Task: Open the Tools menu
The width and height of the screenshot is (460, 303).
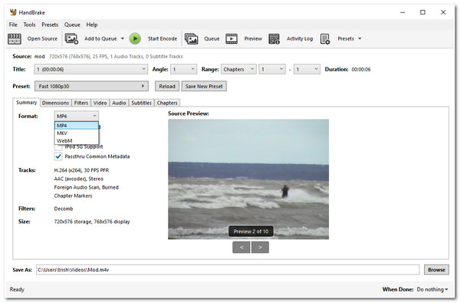Action: pos(29,25)
